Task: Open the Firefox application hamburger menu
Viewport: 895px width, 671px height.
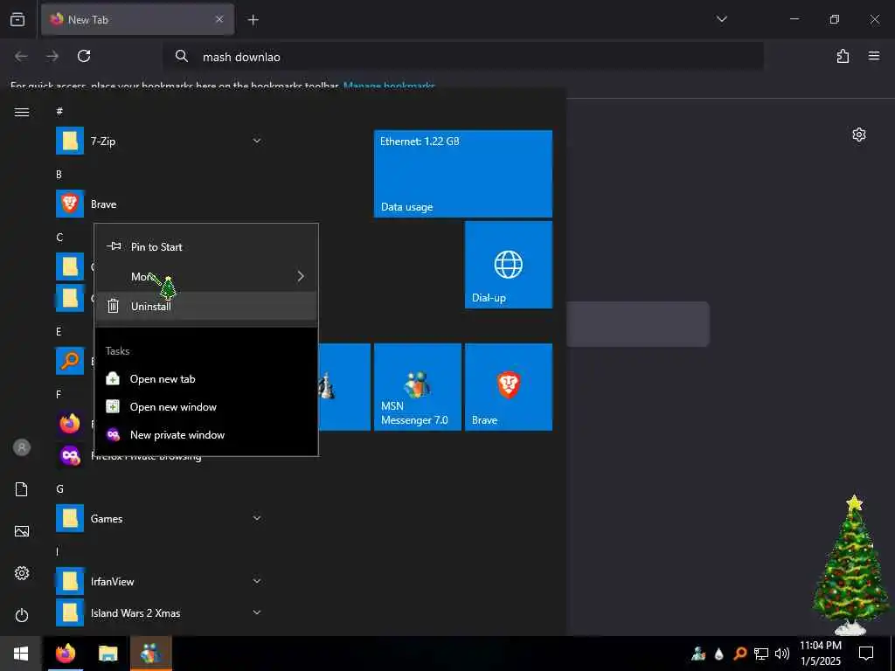Action: 874,56
